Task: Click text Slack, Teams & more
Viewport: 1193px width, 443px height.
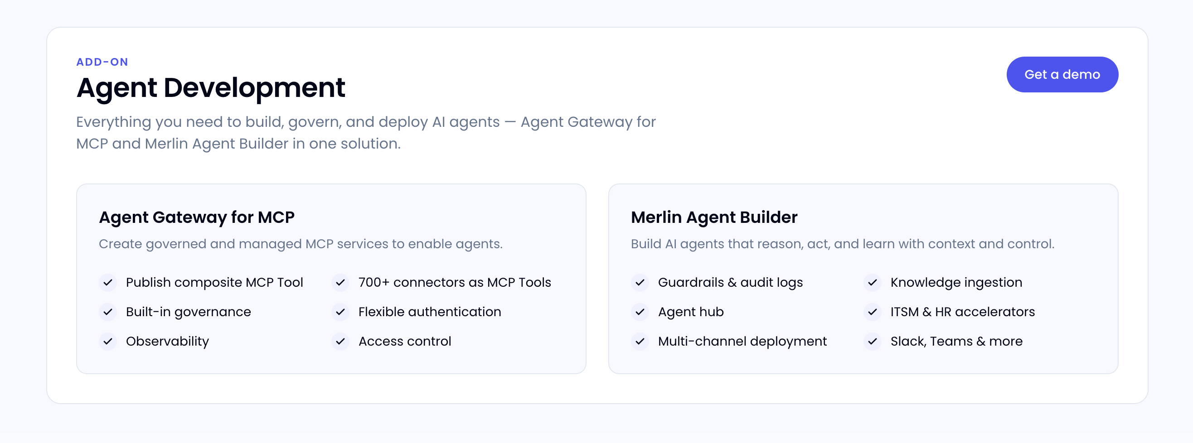Action: pyautogui.click(x=957, y=342)
